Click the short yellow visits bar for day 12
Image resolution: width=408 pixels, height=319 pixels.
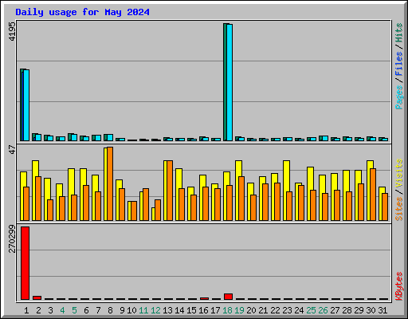coord(153,214)
